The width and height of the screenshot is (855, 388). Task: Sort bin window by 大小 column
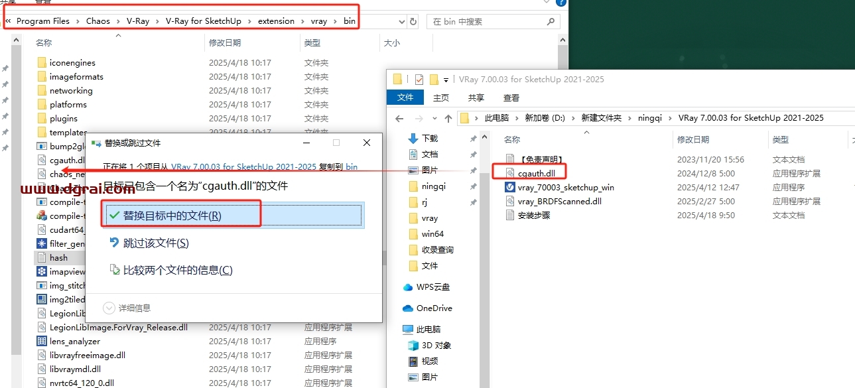coord(391,42)
